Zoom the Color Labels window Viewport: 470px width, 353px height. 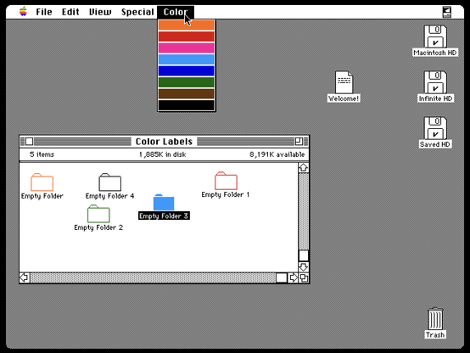[x=299, y=141]
